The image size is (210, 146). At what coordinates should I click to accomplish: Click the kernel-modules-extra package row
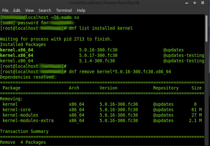coord(102,120)
